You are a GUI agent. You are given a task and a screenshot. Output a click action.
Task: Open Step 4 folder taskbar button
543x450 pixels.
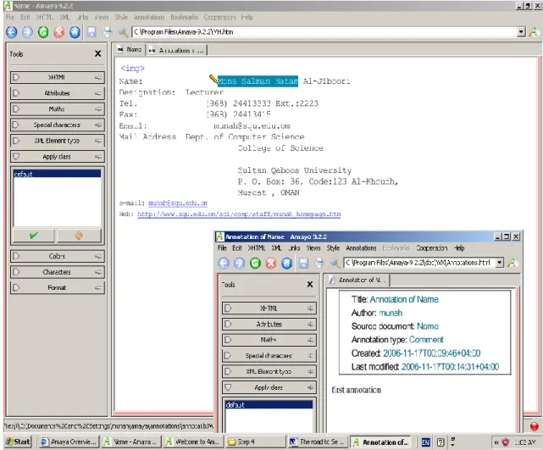(x=256, y=442)
